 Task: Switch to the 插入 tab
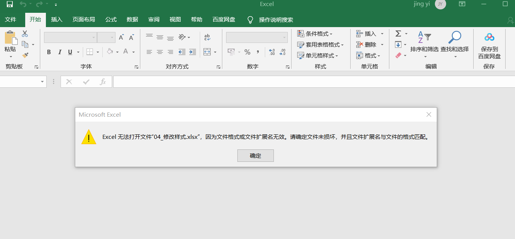(57, 20)
